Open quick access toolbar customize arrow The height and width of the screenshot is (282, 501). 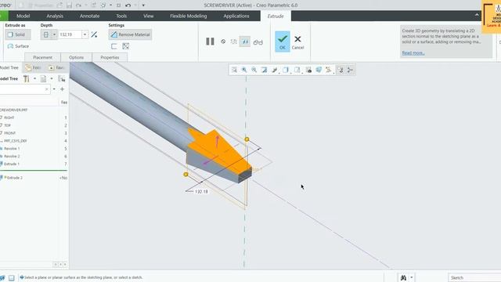(143, 5)
